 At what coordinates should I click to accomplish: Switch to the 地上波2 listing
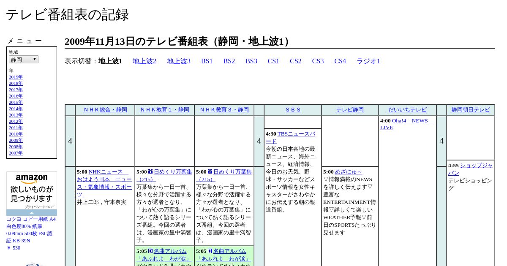tap(144, 61)
